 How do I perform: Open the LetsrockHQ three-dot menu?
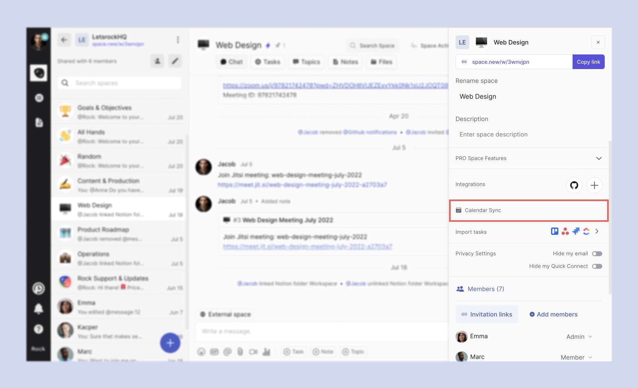tap(178, 40)
